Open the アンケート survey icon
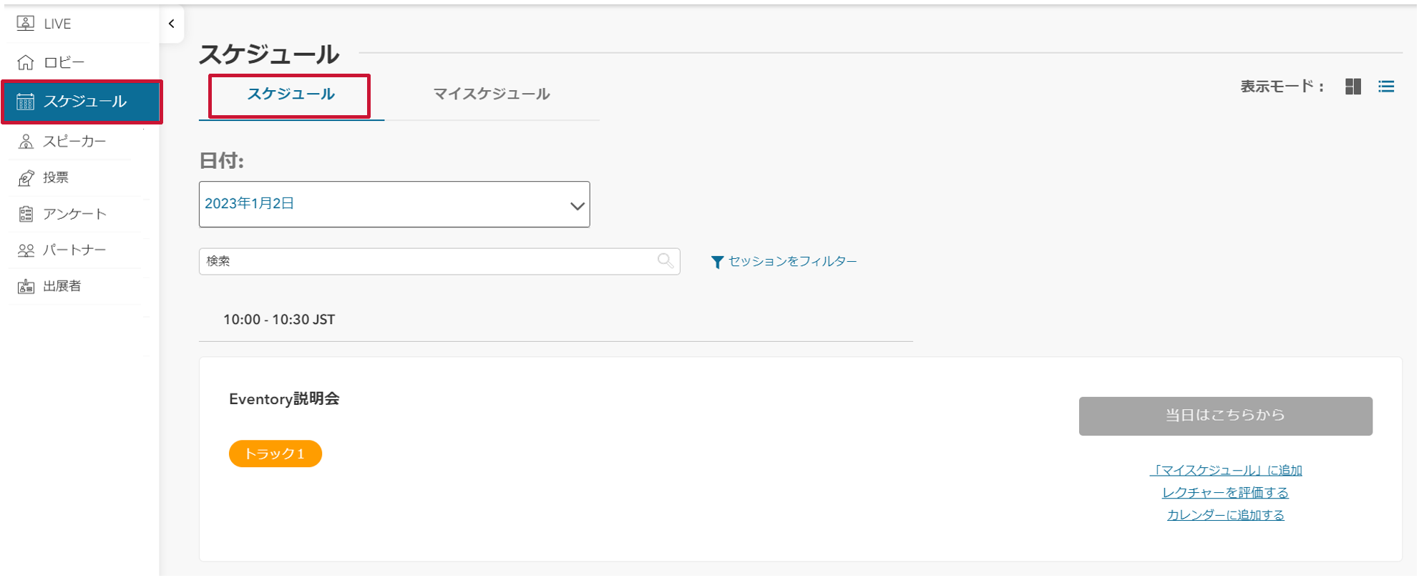 [x=26, y=214]
